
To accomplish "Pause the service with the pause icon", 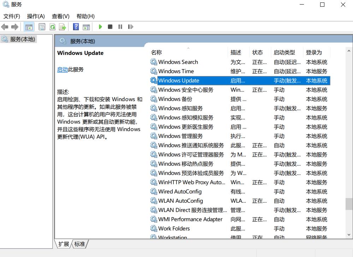I will [x=120, y=26].
